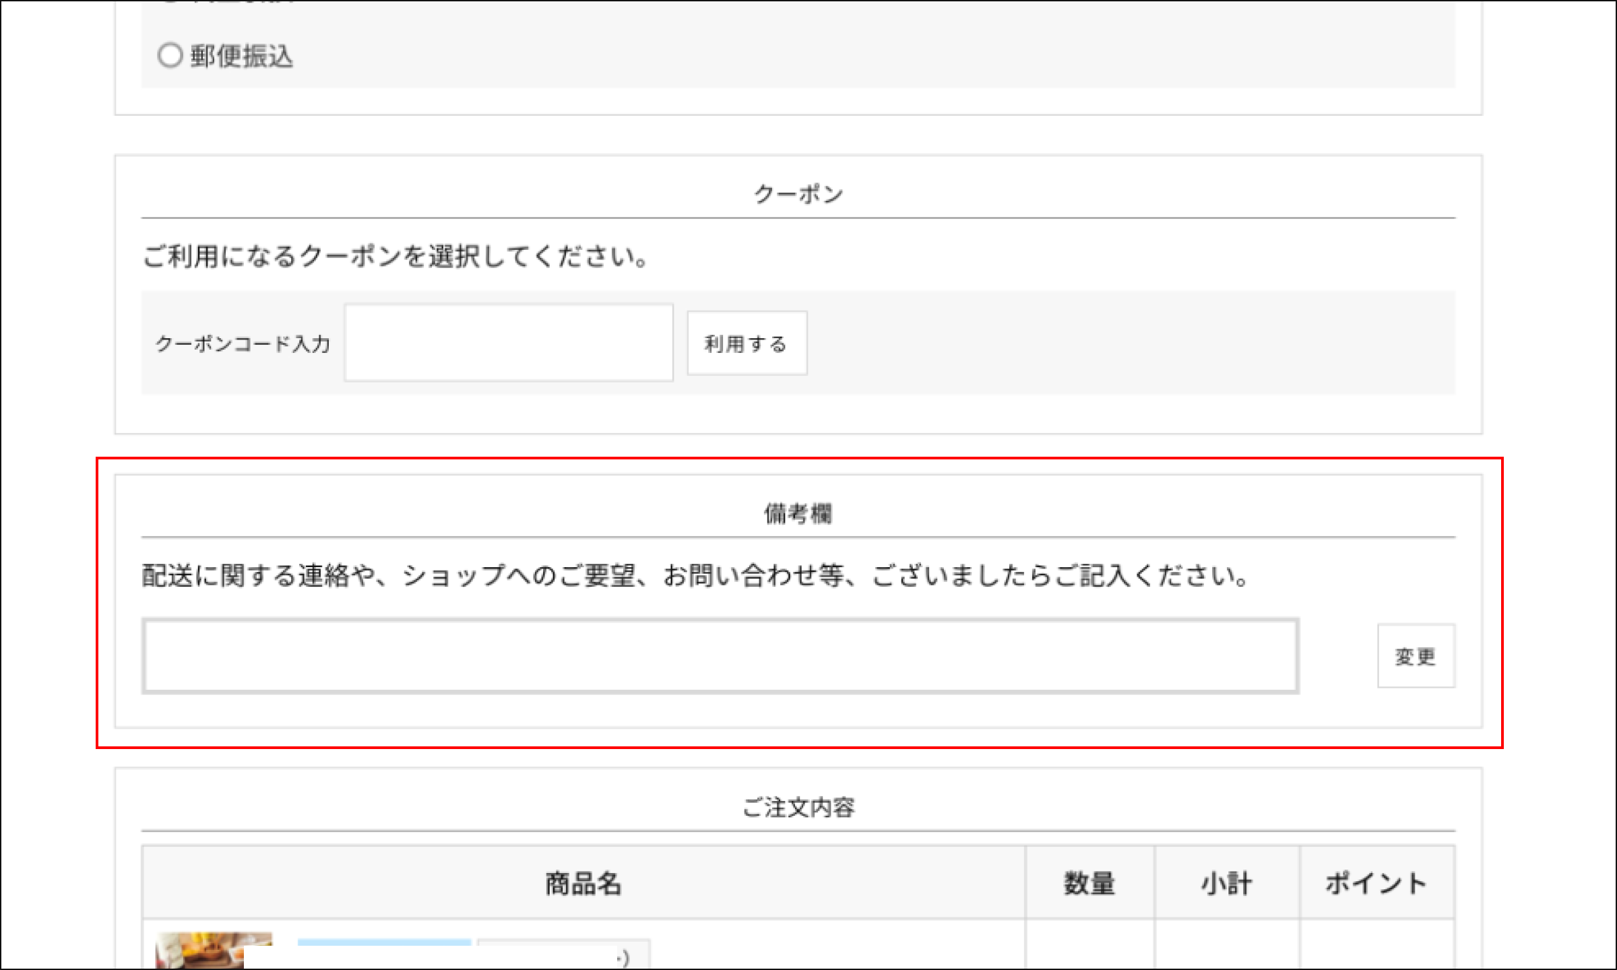
Task: Click the 数量 column header
Action: coord(1089,883)
